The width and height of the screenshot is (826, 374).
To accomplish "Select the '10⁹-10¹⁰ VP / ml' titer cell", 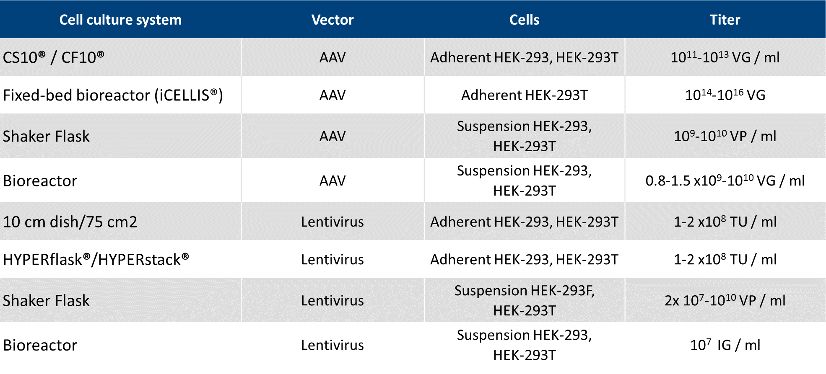I will coord(725,136).
